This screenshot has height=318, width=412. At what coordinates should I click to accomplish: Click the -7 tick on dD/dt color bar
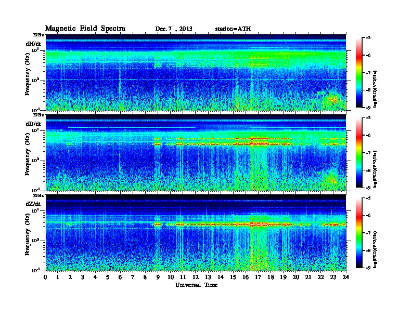pos(368,153)
